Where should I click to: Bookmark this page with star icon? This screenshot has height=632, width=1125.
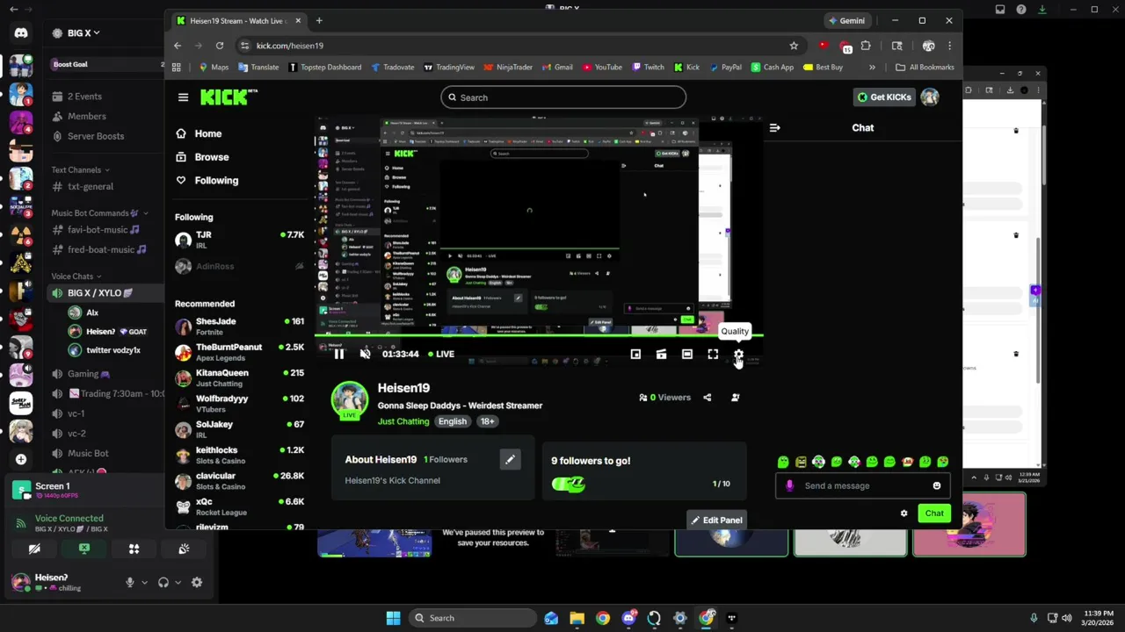tap(794, 46)
